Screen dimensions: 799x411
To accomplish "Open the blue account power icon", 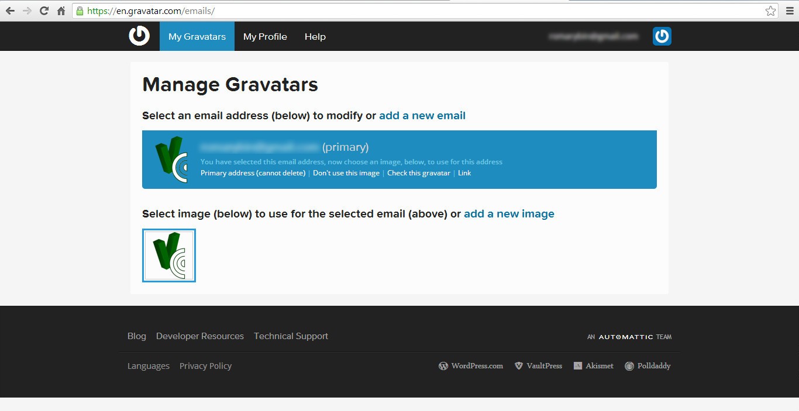I will point(662,36).
